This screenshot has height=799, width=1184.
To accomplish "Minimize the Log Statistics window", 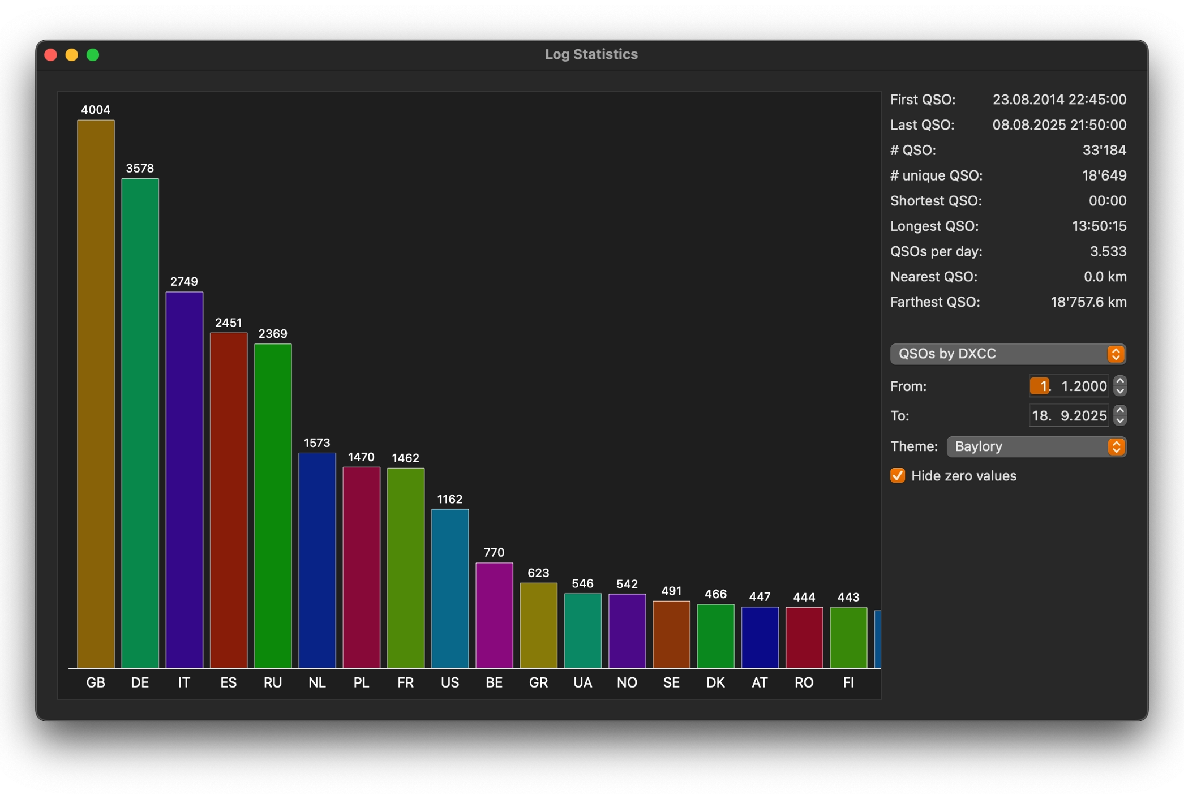I will pyautogui.click(x=72, y=55).
